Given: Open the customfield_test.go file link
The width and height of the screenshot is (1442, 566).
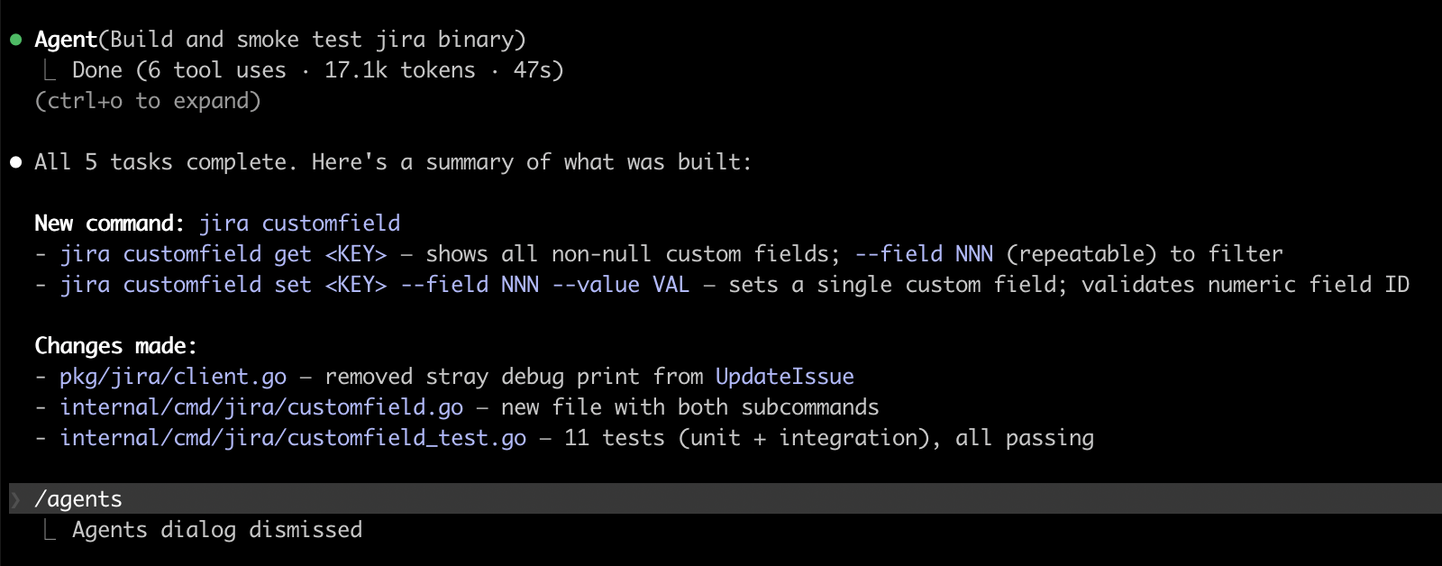Looking at the screenshot, I should coord(293,438).
